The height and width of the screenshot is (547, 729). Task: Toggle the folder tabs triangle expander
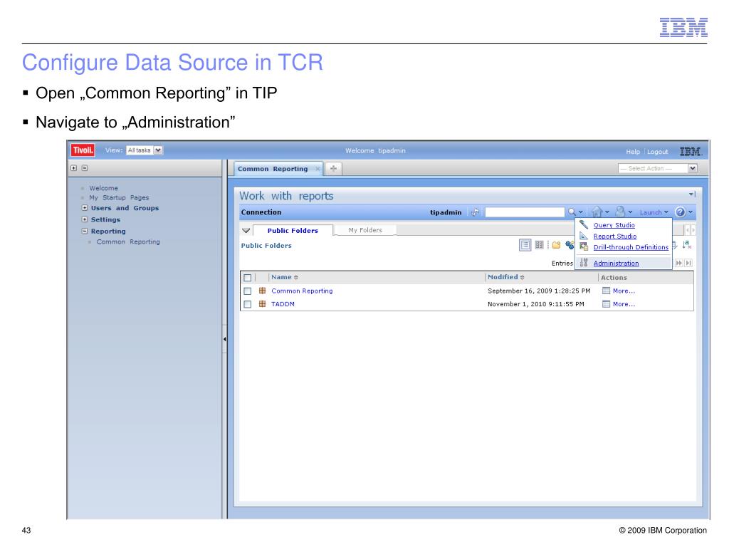(246, 230)
